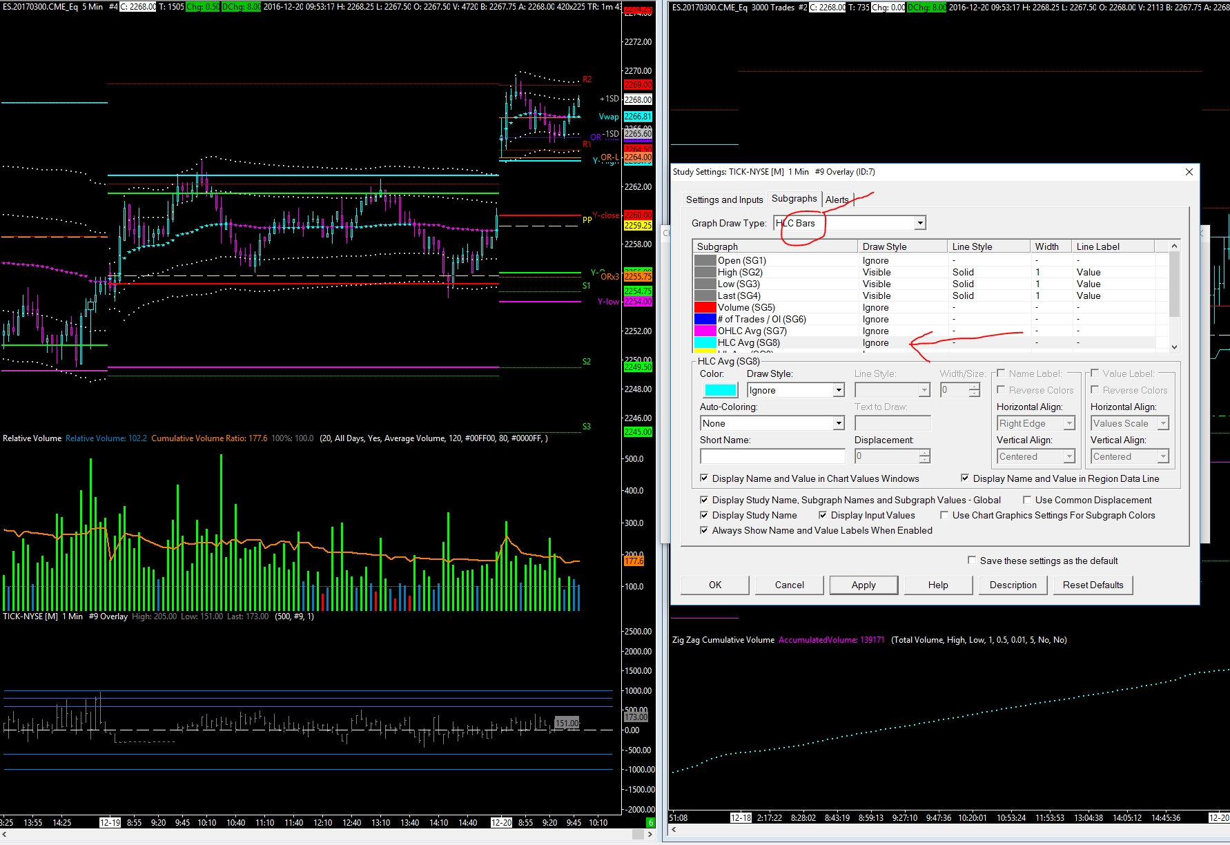This screenshot has height=845, width=1230.
Task: Click the green indicator box under the left chart
Action: [x=650, y=822]
